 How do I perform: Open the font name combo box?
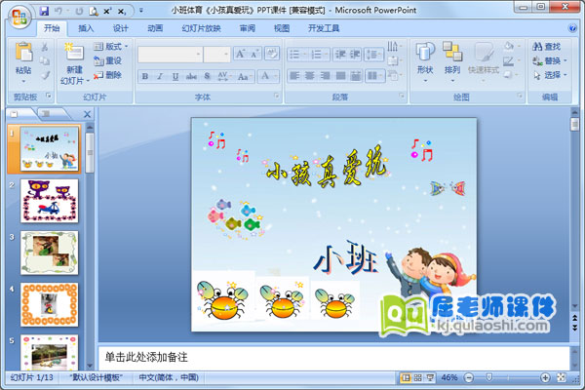(x=170, y=55)
